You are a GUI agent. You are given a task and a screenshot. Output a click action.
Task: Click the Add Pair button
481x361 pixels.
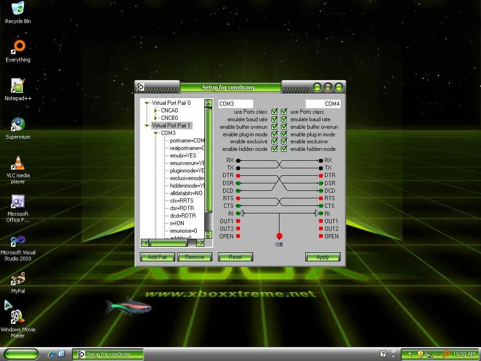(x=157, y=257)
